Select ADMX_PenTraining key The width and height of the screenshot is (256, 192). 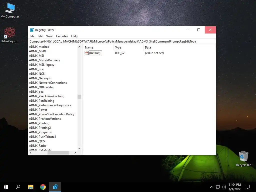pyautogui.click(x=41, y=101)
